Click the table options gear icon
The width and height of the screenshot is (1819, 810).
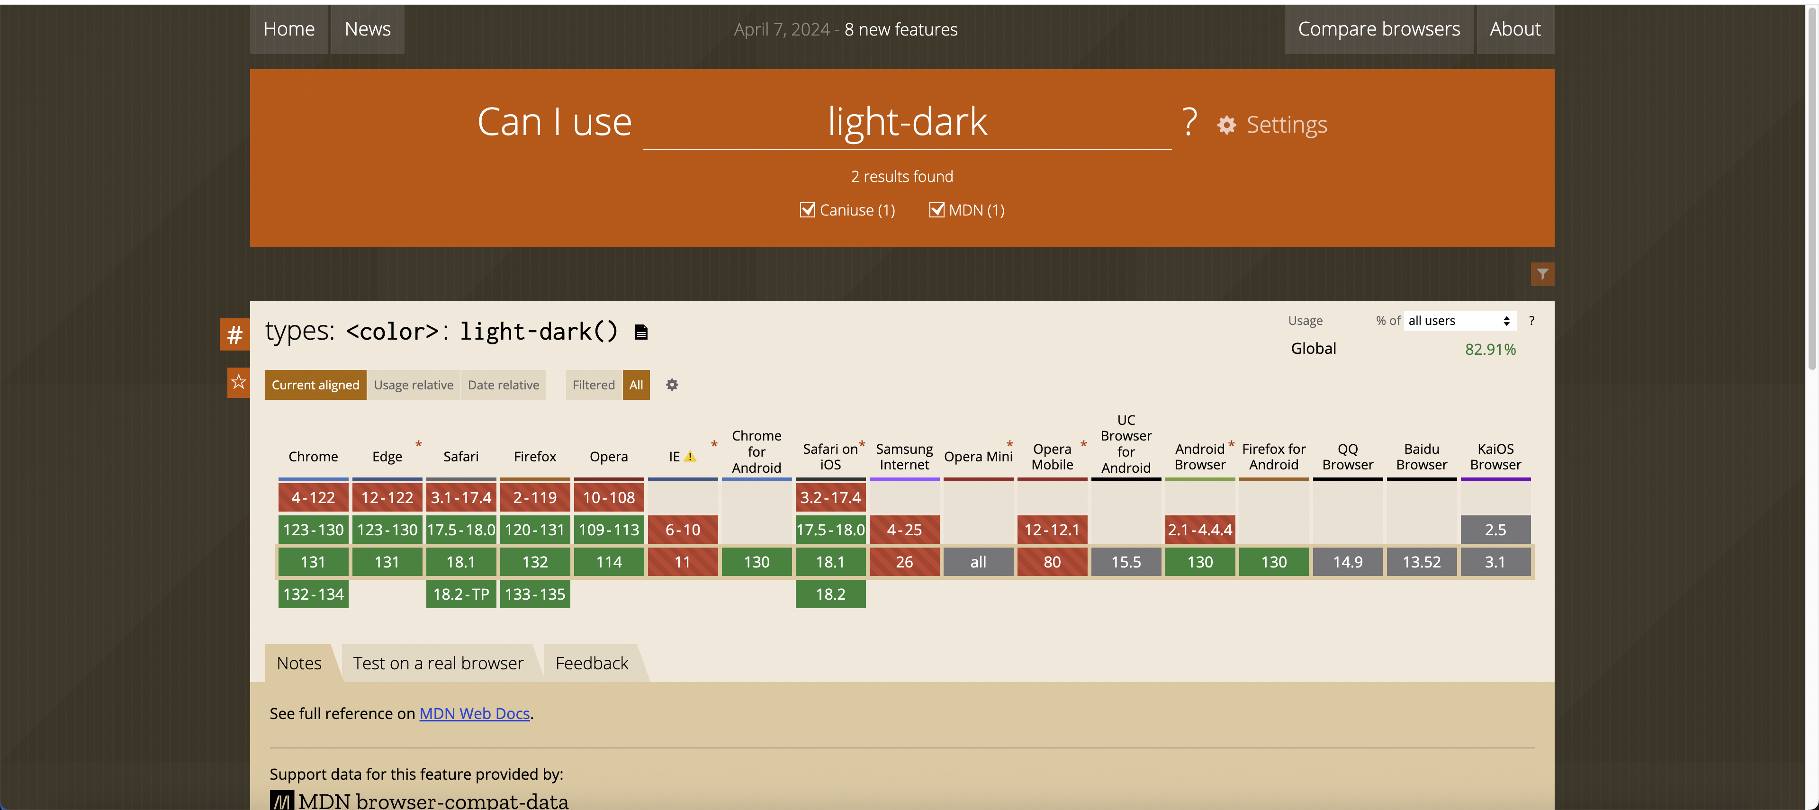click(x=672, y=385)
